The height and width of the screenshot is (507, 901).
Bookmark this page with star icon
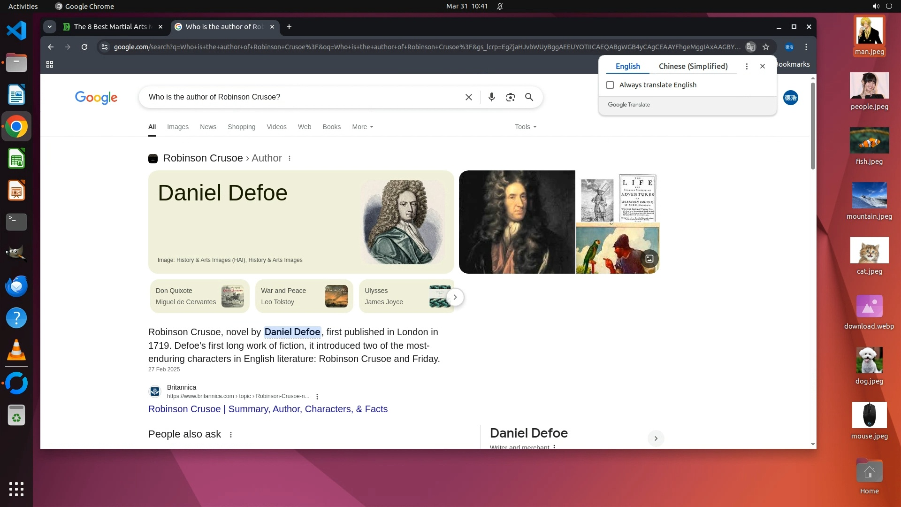point(766,47)
